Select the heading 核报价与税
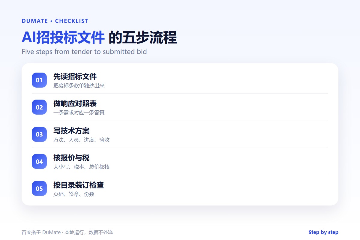Image resolution: width=360 pixels, height=240 pixels. click(71, 158)
